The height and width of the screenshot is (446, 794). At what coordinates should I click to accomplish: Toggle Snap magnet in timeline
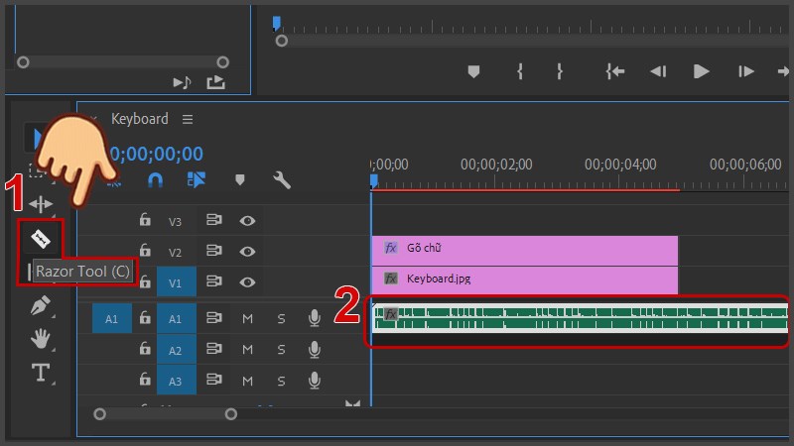[155, 180]
